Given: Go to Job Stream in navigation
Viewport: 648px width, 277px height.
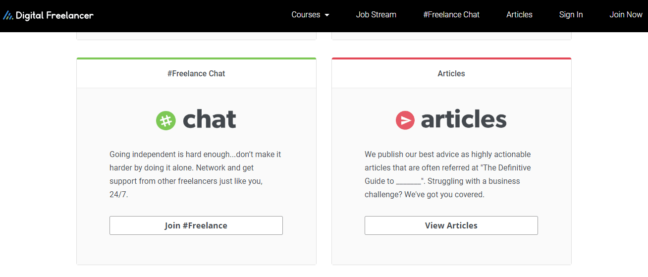Looking at the screenshot, I should pos(376,15).
